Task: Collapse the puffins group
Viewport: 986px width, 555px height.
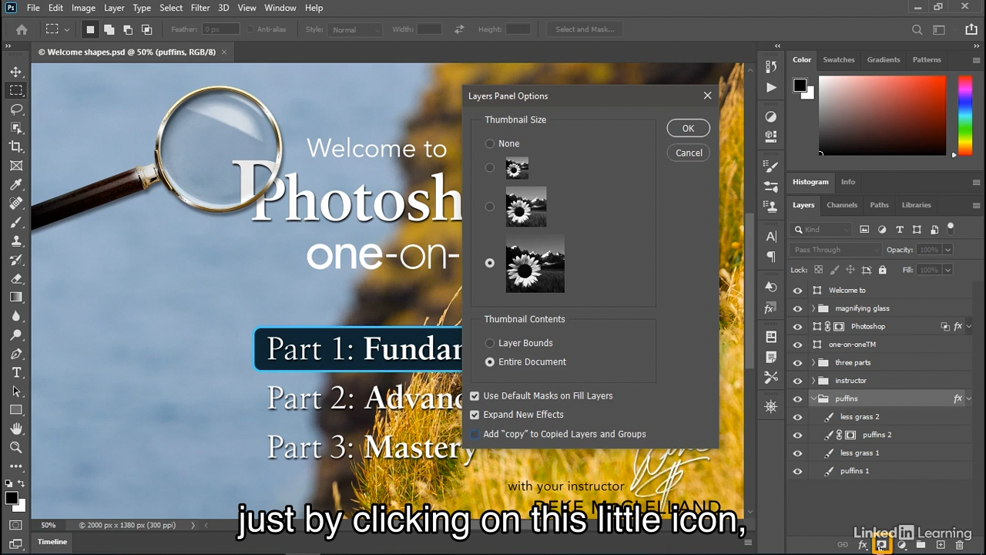Action: [x=813, y=399]
